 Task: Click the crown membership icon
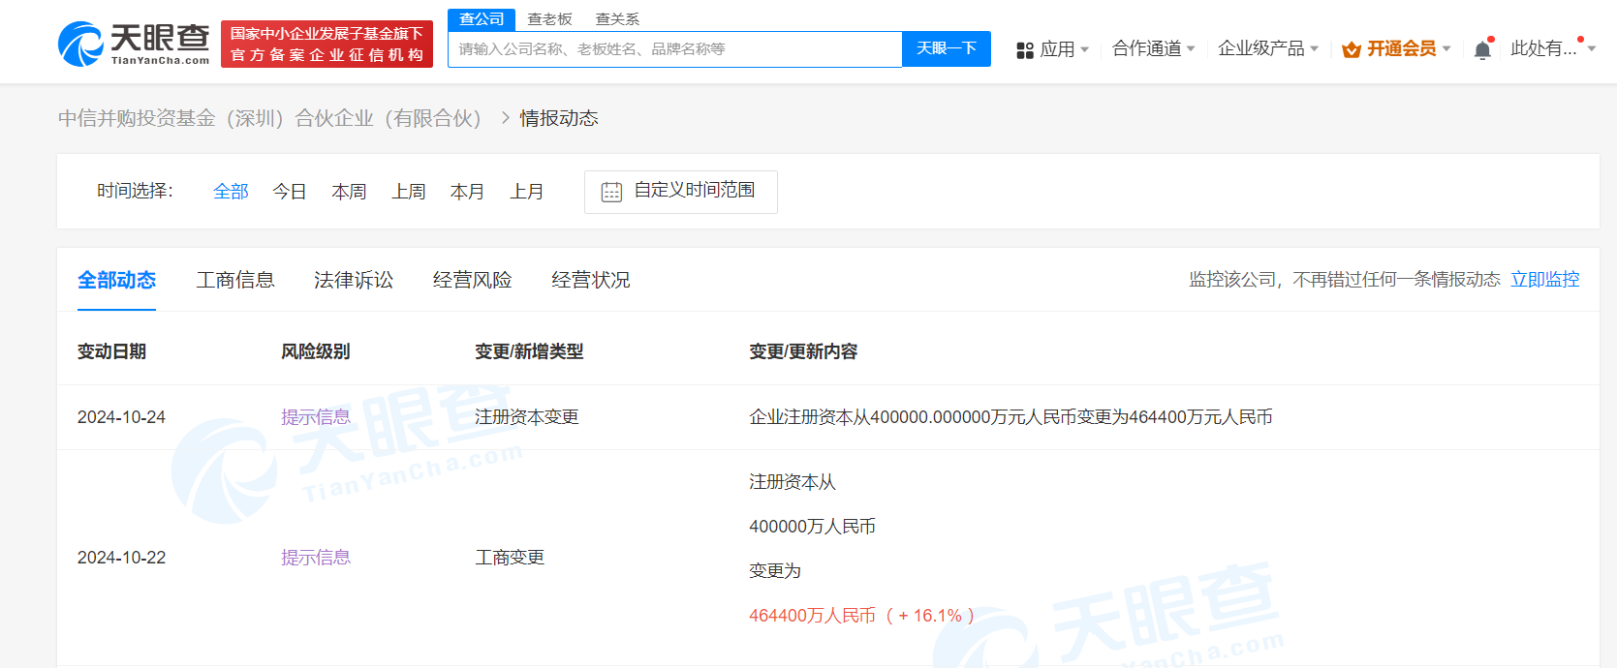[1352, 49]
